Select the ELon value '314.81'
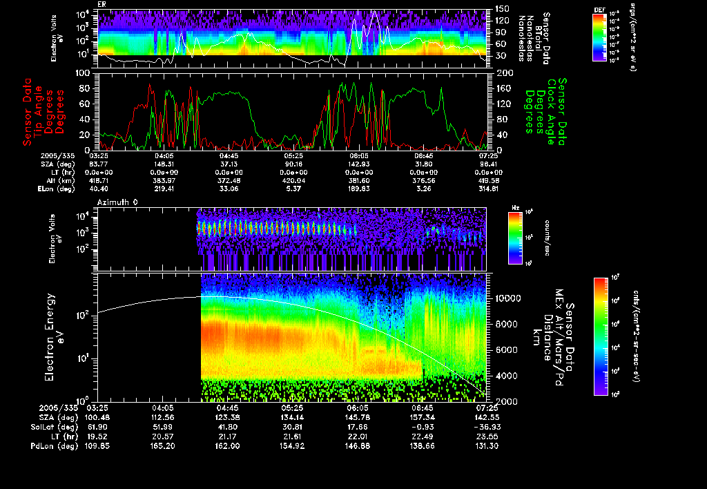 (489, 189)
